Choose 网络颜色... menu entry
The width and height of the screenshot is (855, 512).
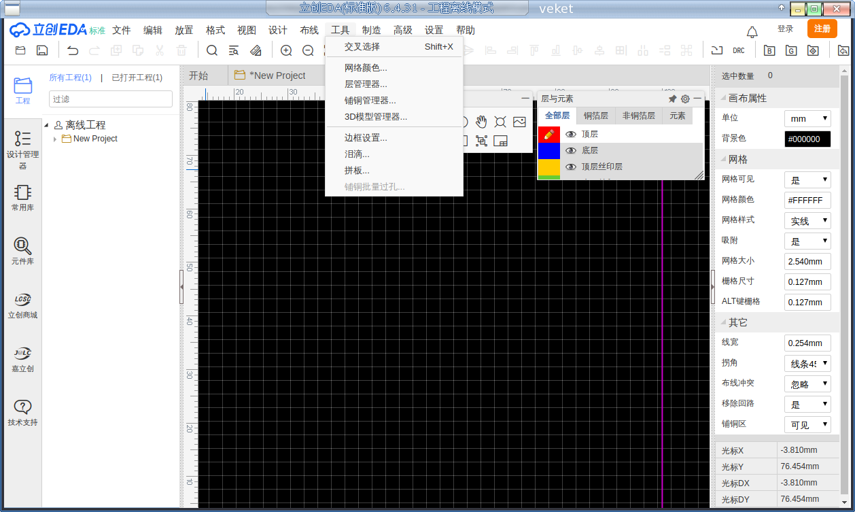click(x=394, y=68)
